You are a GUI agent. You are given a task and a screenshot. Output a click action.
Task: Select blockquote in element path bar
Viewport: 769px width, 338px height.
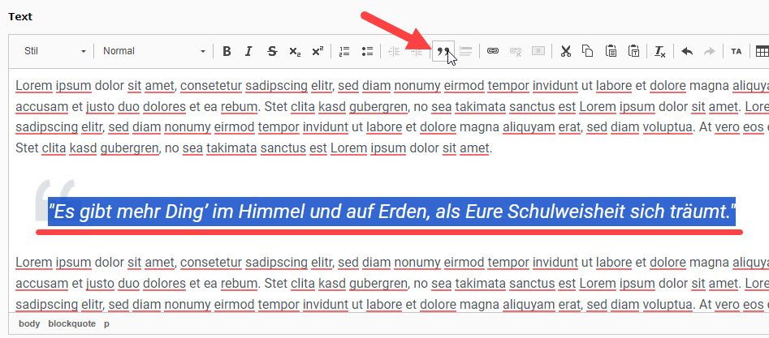tap(71, 323)
